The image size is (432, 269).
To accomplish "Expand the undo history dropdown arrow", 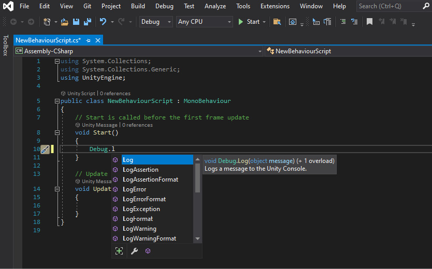I will (112, 22).
